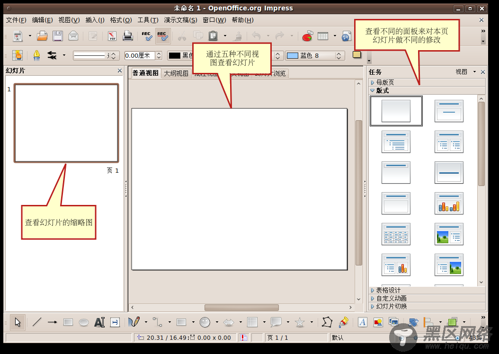Select the Callouts speech bubble tool
The width and height of the screenshot is (499, 354).
[276, 322]
